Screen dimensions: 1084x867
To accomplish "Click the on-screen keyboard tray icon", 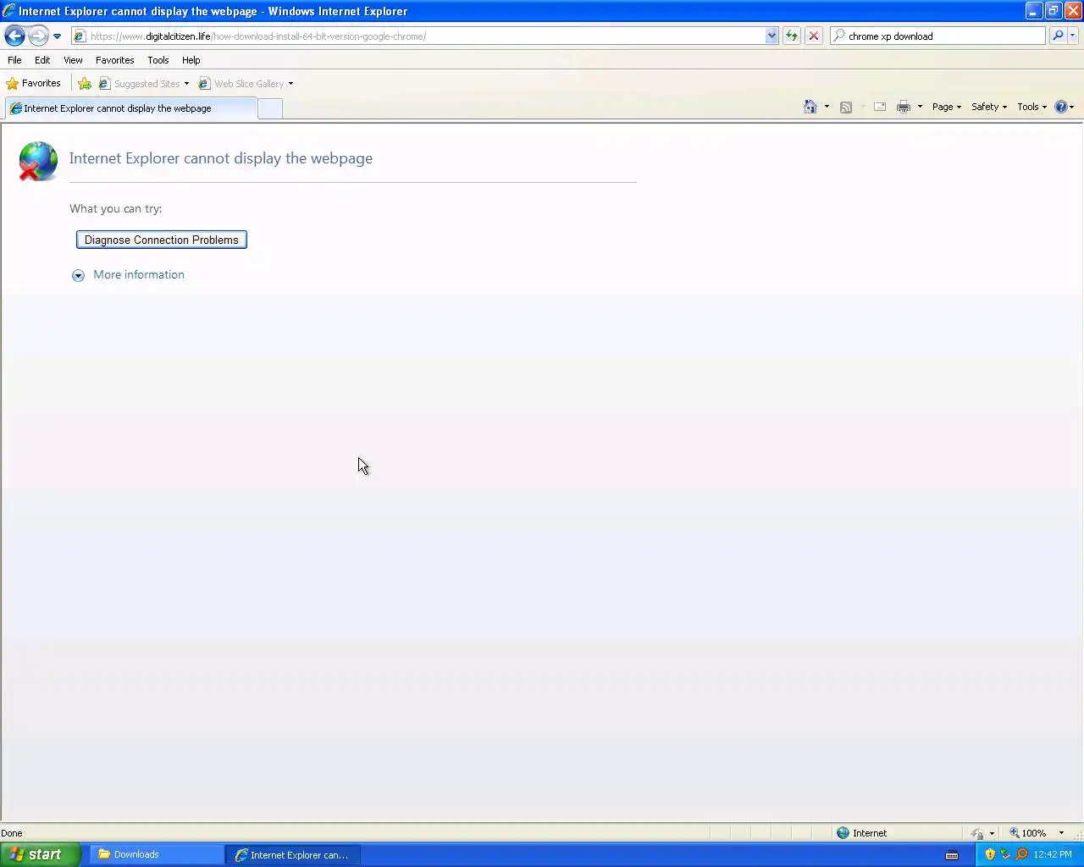I will pyautogui.click(x=952, y=854).
